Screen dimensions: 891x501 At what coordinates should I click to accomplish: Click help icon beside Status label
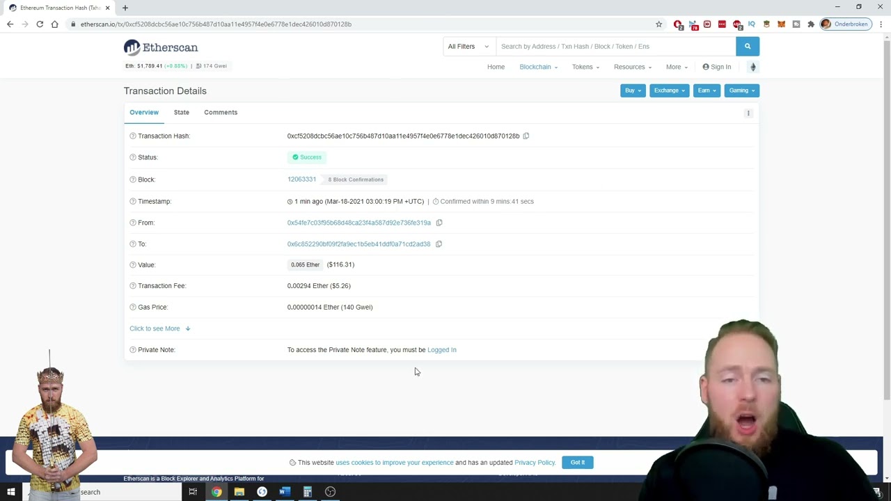pos(132,157)
